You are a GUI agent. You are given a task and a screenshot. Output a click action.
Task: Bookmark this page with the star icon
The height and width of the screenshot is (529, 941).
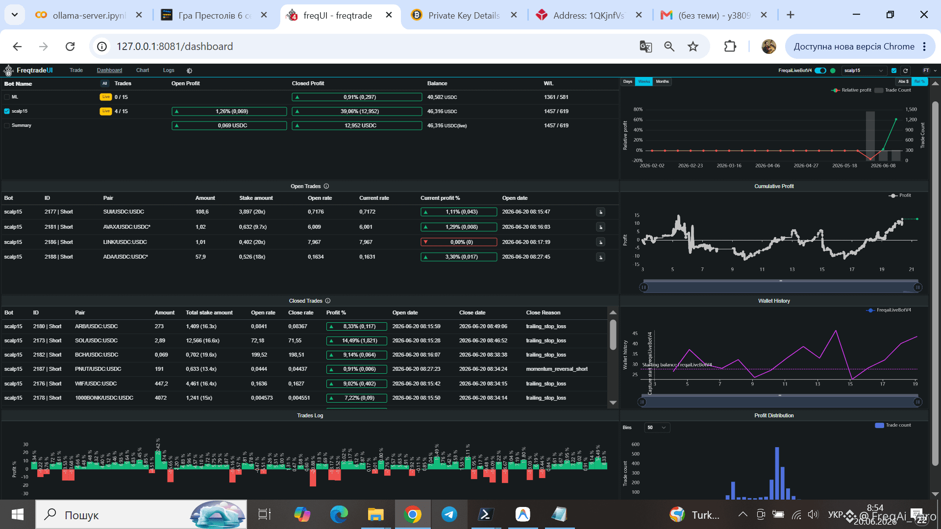(693, 47)
